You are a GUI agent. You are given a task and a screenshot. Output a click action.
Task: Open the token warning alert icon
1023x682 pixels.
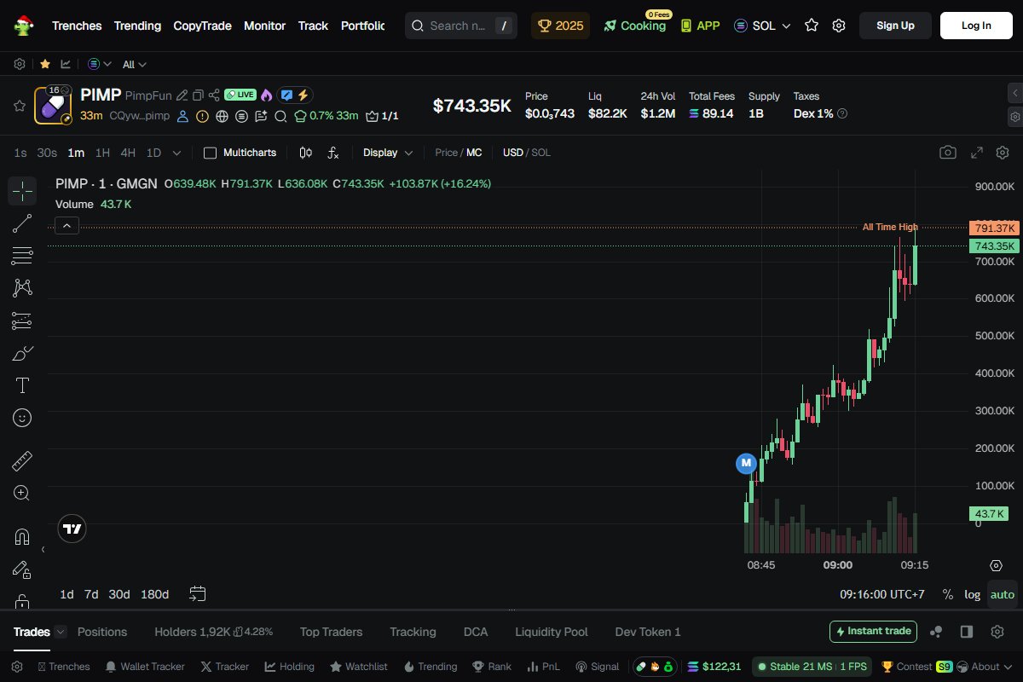202,116
